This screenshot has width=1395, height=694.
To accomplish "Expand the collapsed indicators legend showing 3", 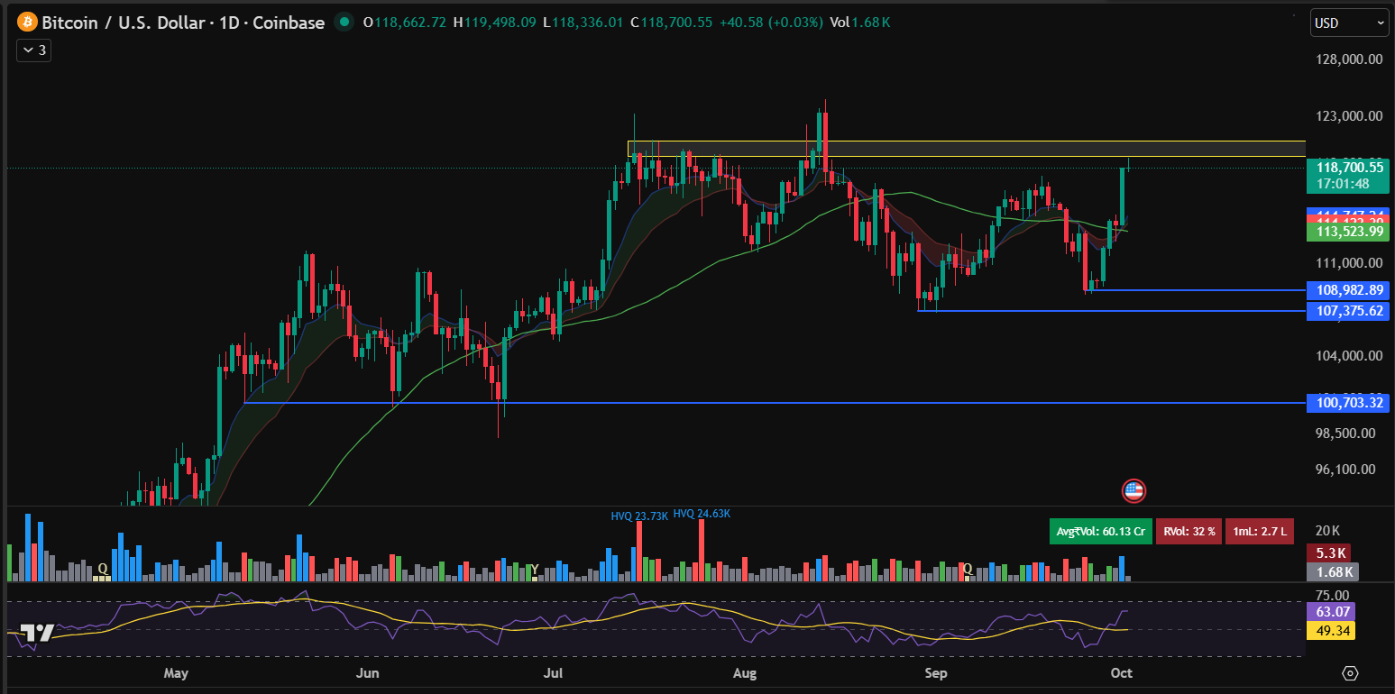I will [x=33, y=50].
